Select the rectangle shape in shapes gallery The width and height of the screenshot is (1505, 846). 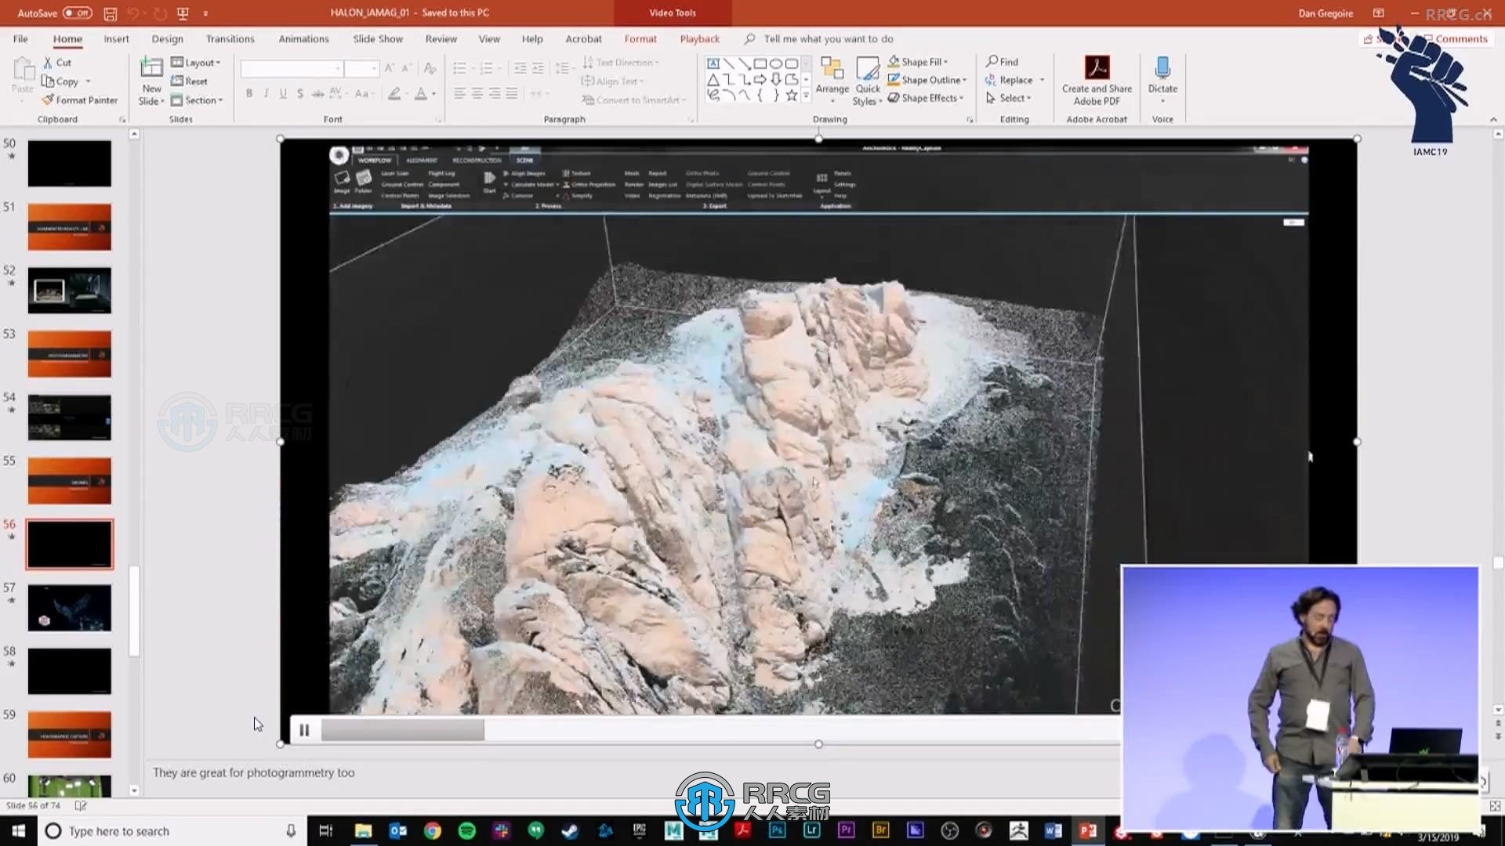coord(760,63)
